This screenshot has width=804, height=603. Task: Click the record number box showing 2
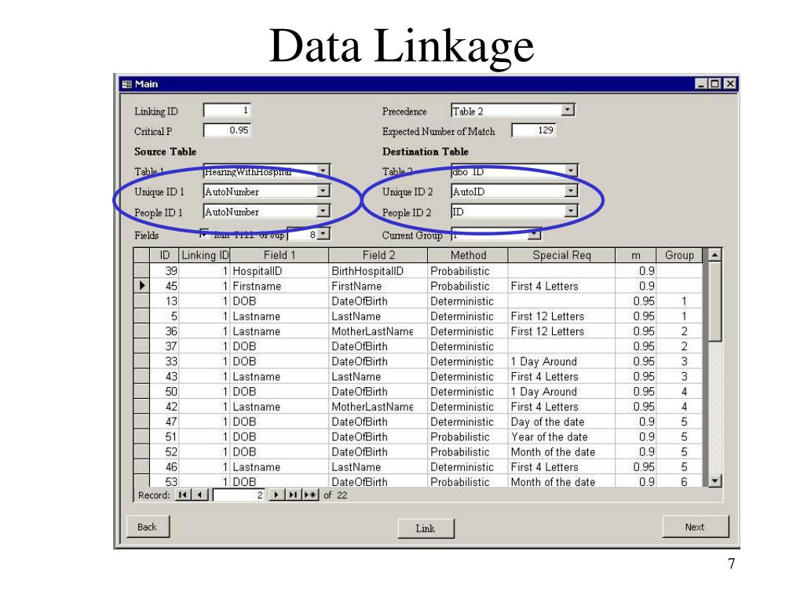[x=239, y=495]
